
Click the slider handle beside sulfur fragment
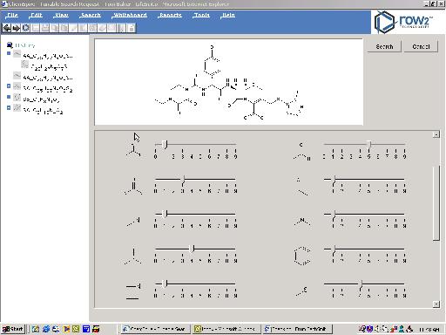361,284
